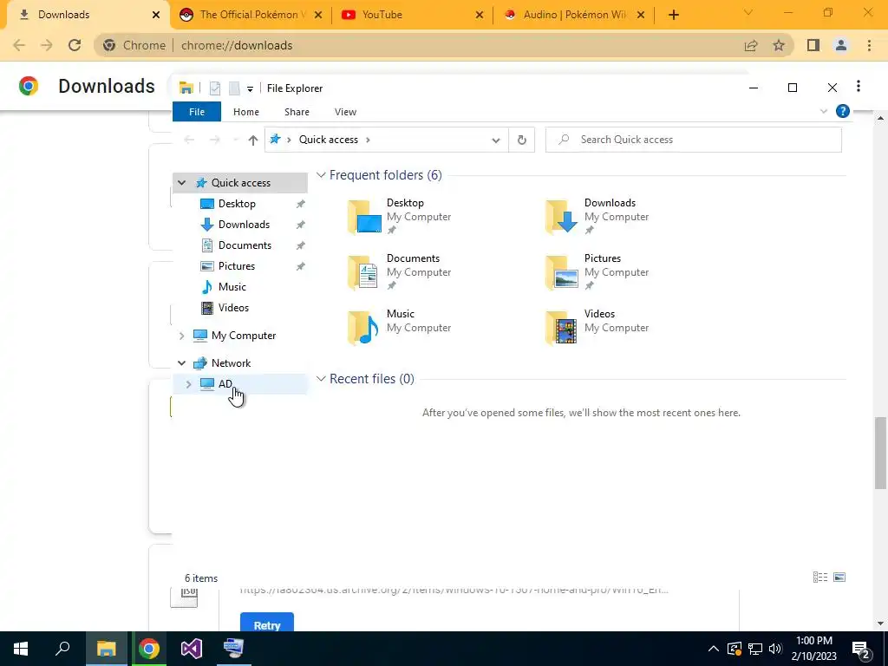Open the Desktop folder in Frequent folders
The width and height of the screenshot is (888, 666).
tap(399, 216)
